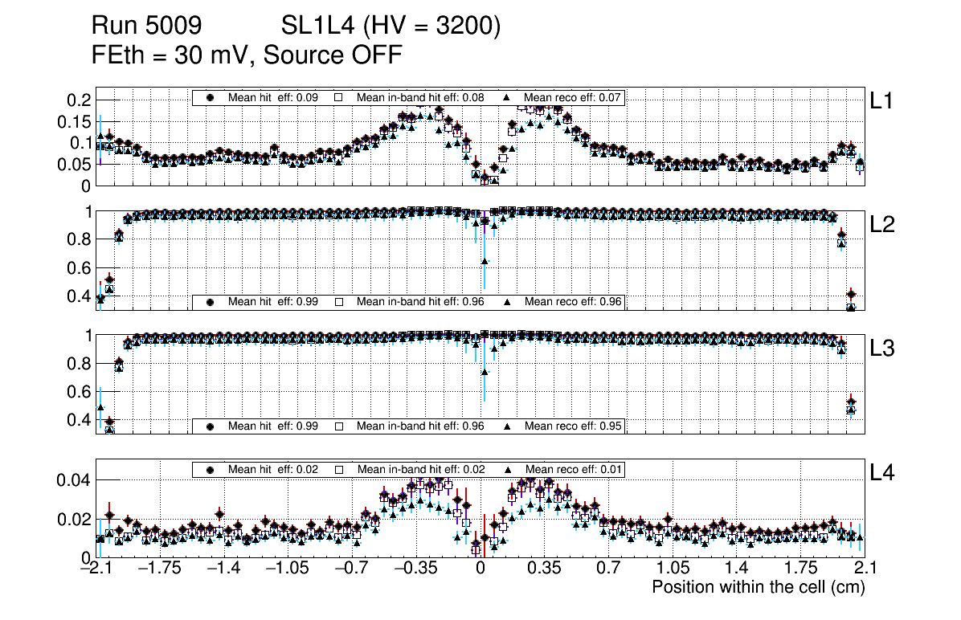Click the L2 panel label
This screenshot has width=961, height=620.
pyautogui.click(x=882, y=225)
